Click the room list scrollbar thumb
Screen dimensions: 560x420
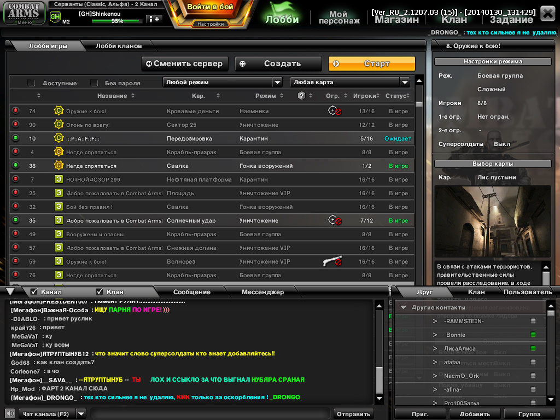click(x=419, y=104)
